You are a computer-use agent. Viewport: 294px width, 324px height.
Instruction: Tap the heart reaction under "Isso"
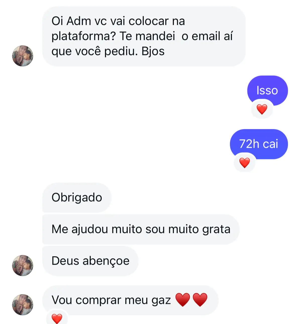tap(262, 109)
